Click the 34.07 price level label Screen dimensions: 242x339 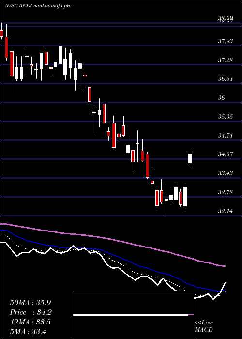[226, 154]
